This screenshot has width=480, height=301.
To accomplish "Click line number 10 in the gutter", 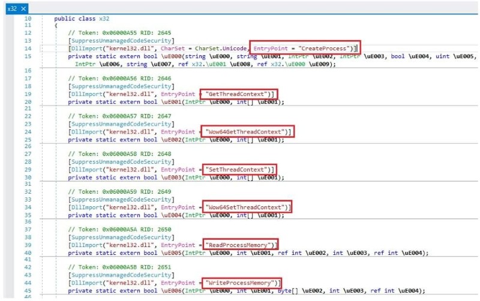I will pos(28,19).
